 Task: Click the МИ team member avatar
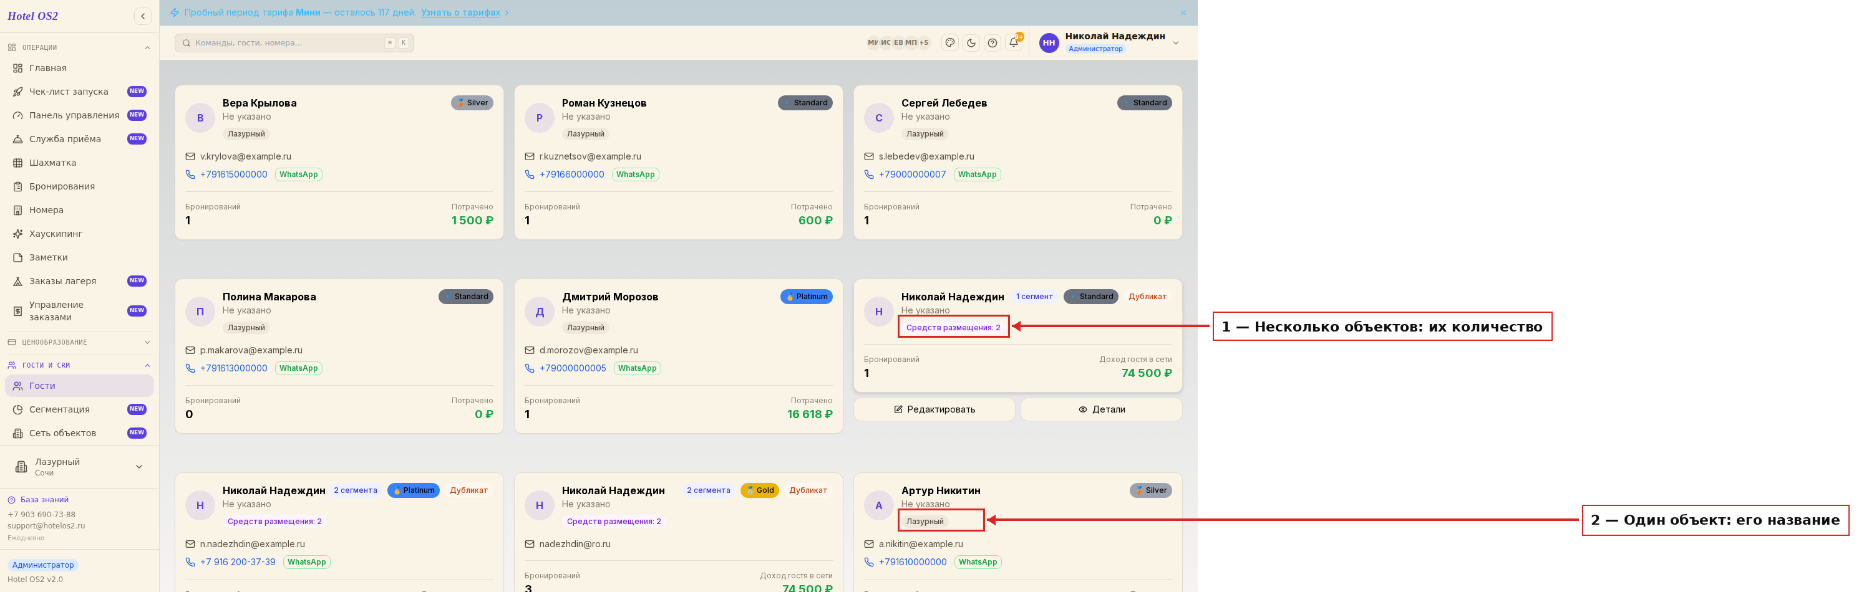tap(873, 42)
